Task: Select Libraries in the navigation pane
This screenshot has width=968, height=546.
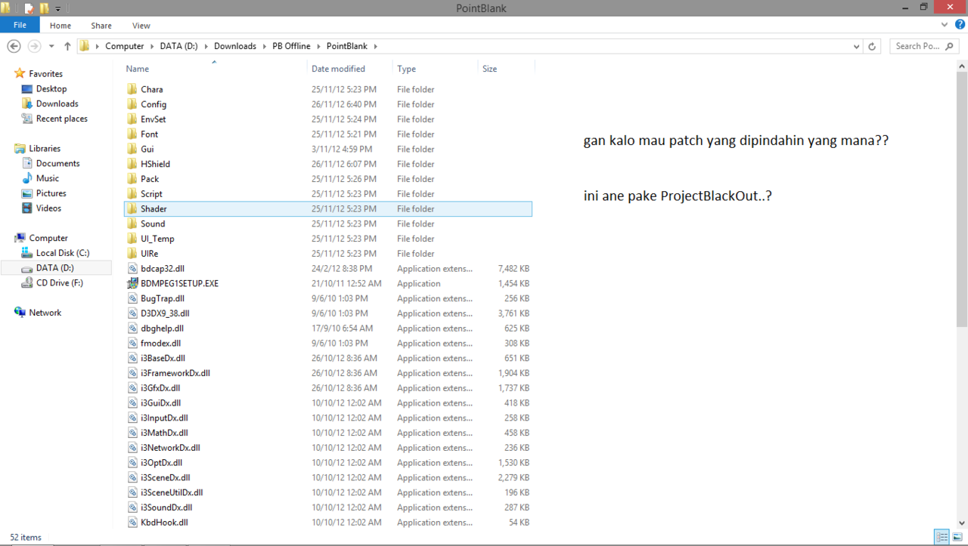Action: 45,149
